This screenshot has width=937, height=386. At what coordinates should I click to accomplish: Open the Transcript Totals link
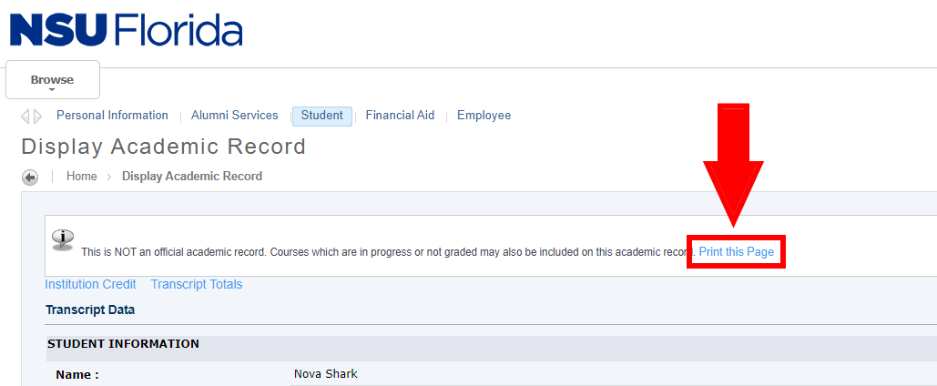tap(197, 285)
